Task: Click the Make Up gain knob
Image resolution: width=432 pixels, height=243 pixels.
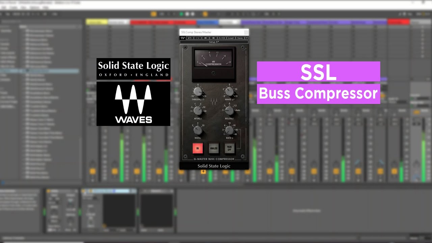Action: [x=230, y=91]
